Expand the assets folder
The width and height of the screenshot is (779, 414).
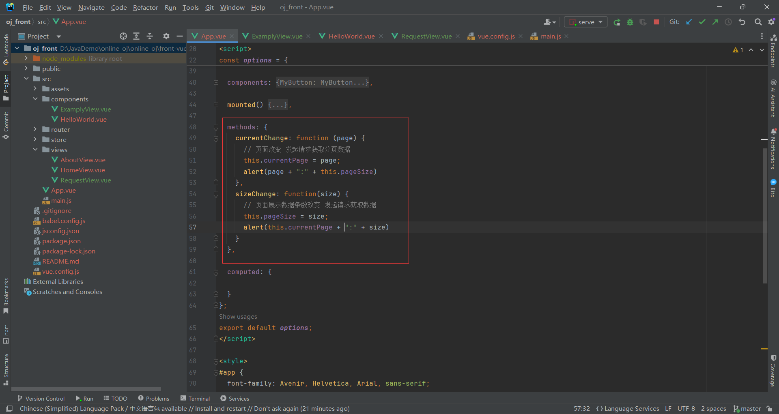pyautogui.click(x=35, y=89)
